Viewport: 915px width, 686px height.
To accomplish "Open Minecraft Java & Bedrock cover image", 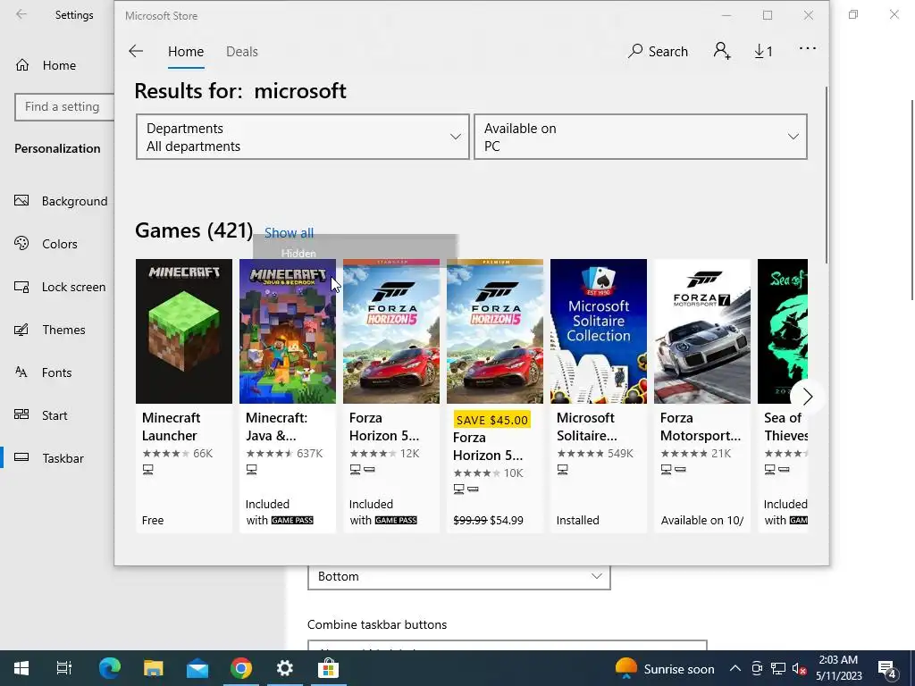I will [x=288, y=330].
